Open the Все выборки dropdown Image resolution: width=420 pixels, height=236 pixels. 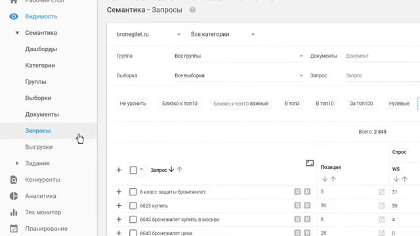click(x=238, y=75)
